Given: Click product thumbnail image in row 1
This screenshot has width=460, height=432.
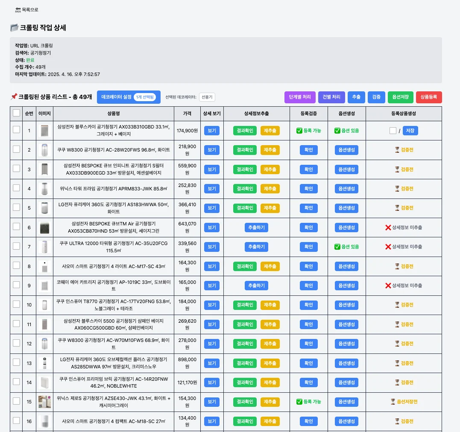Looking at the screenshot, I should pyautogui.click(x=44, y=131).
